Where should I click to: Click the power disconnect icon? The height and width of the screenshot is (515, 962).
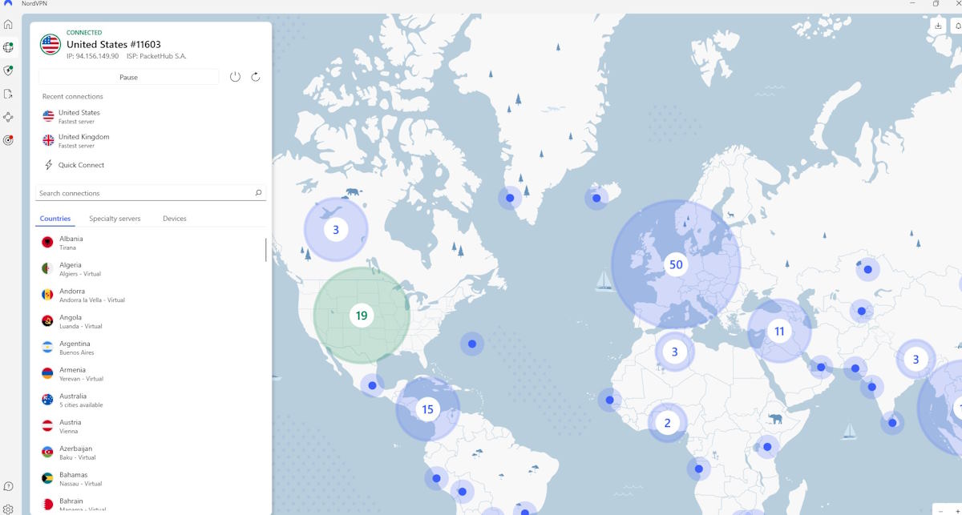pyautogui.click(x=235, y=77)
